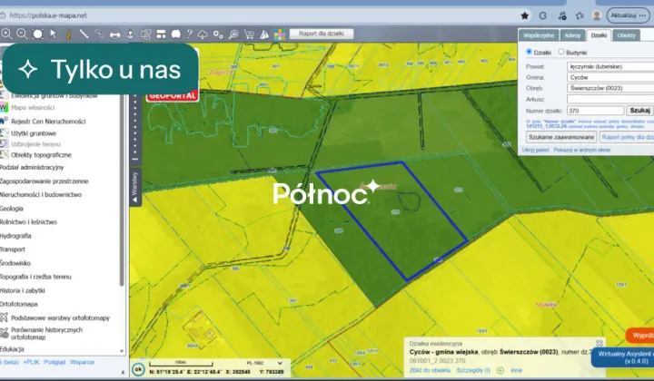Screen dimensions: 654x381
Task: Expand the Zagospodarowanie przestrzenne category
Action: (44, 181)
